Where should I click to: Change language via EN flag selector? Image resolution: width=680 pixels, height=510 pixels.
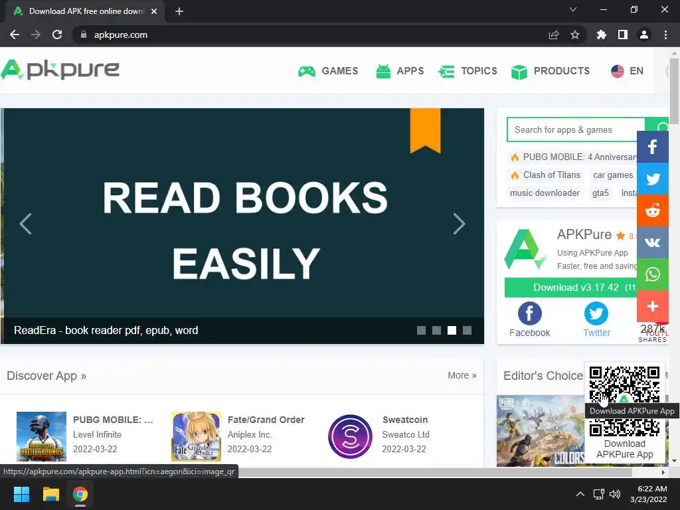[627, 71]
